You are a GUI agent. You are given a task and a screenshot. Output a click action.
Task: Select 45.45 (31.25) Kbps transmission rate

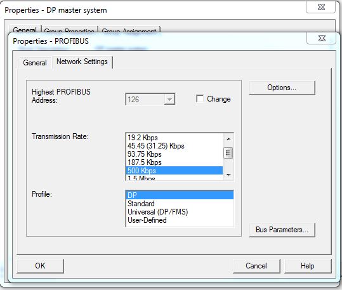(174, 146)
